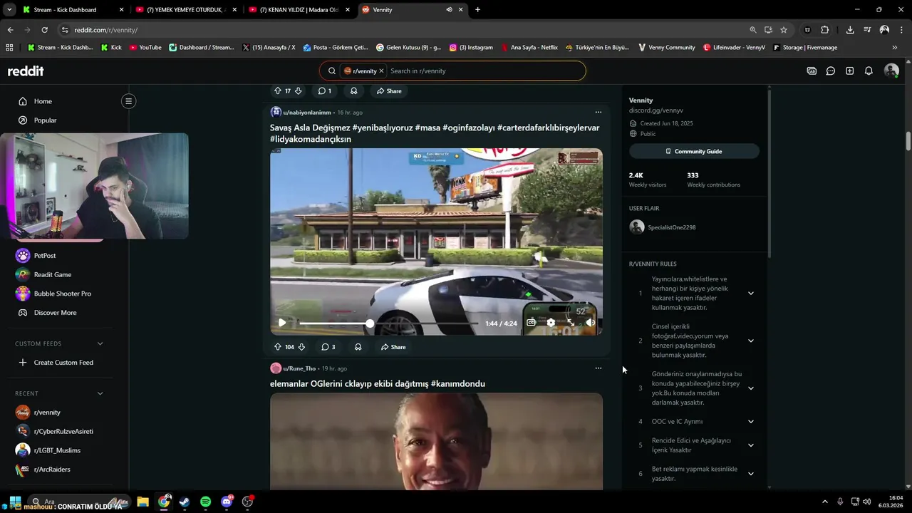Open Reddit chat
Image resolution: width=912 pixels, height=513 pixels.
(x=831, y=71)
